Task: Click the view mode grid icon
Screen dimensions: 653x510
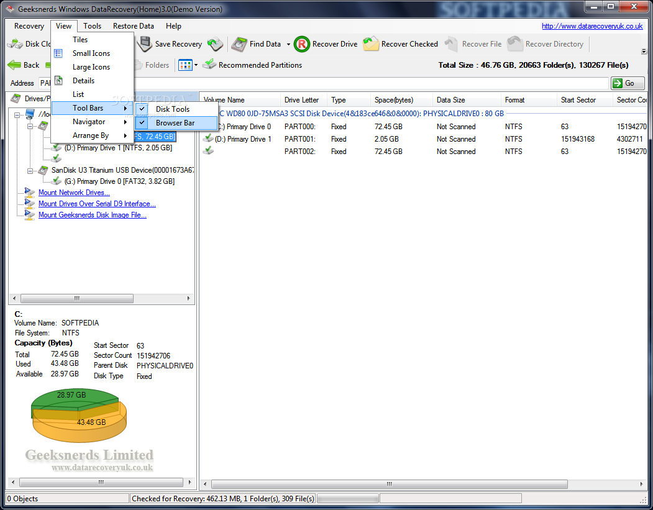Action: (x=185, y=65)
